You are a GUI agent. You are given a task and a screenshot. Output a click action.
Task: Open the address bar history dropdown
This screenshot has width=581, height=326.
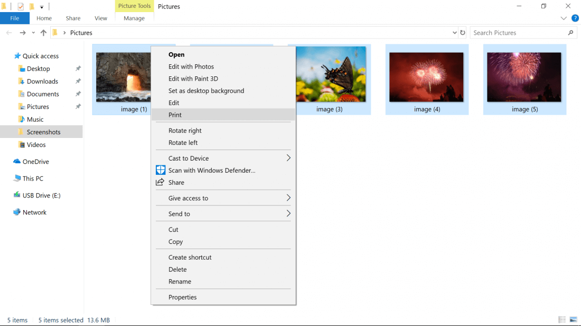pyautogui.click(x=455, y=33)
